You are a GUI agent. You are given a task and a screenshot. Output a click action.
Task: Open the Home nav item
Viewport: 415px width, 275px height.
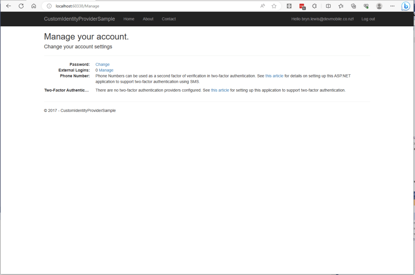129,19
